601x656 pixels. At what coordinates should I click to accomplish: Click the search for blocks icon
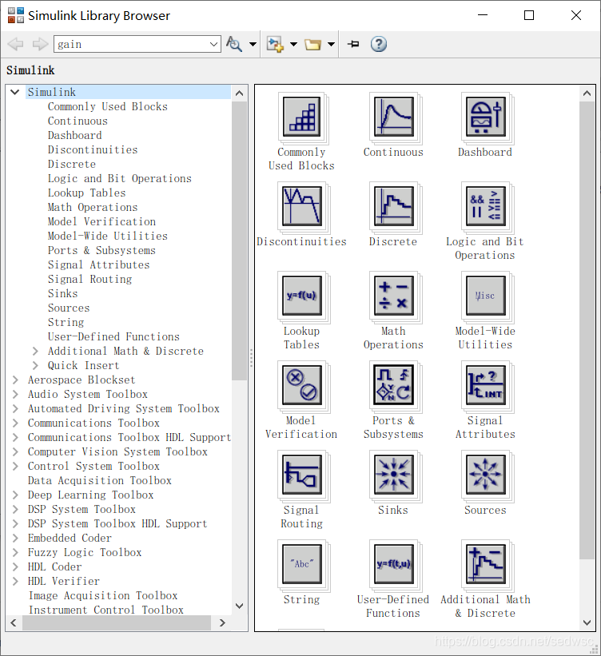click(x=234, y=44)
